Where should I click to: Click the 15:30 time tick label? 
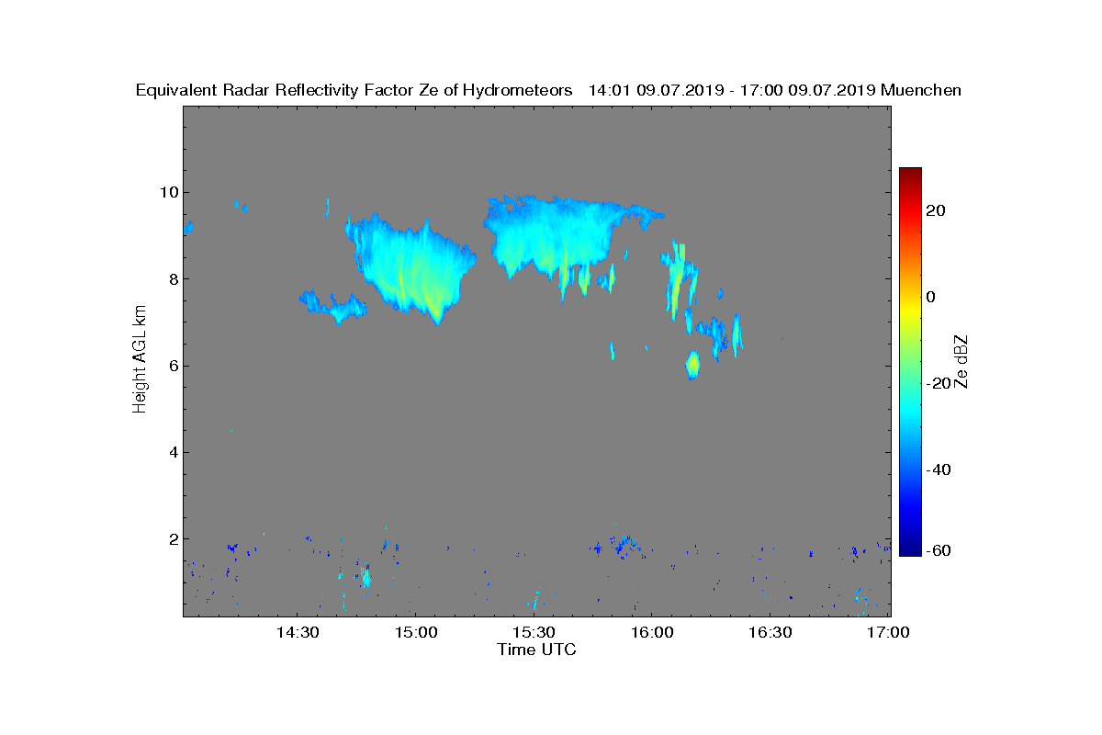(533, 633)
